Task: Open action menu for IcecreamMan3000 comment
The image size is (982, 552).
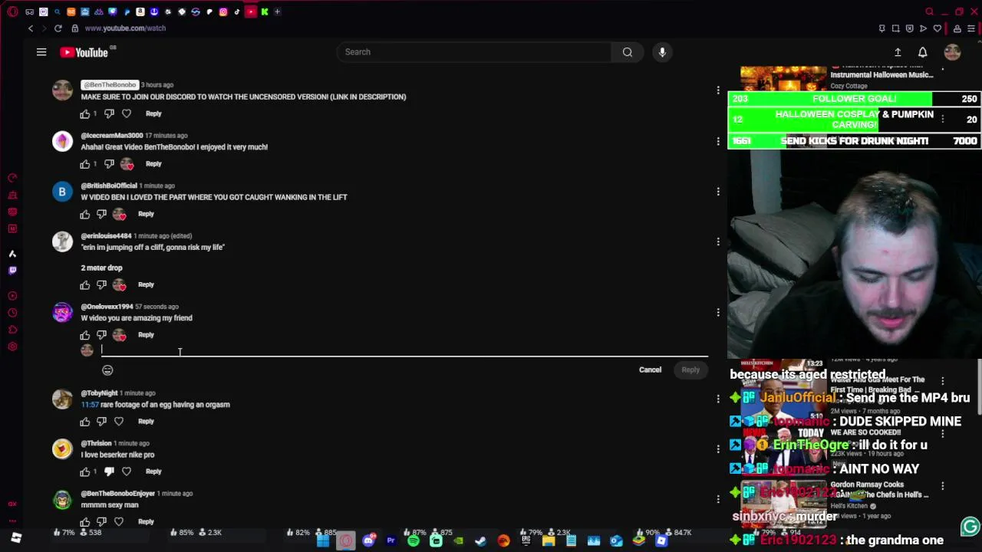Action: (718, 142)
